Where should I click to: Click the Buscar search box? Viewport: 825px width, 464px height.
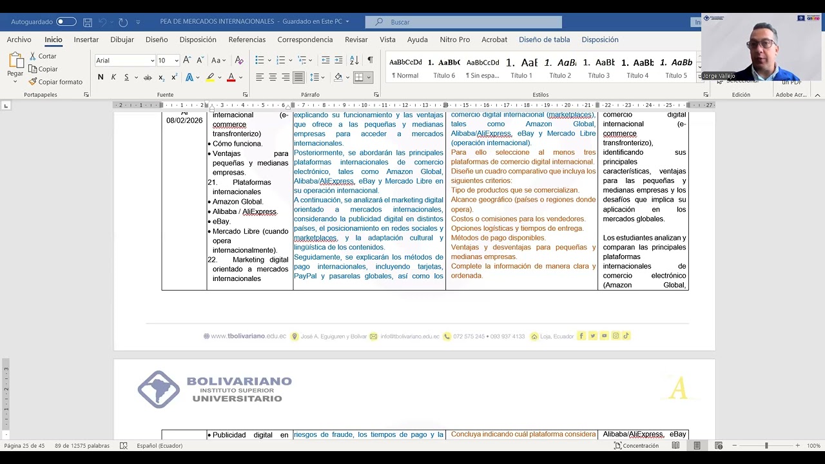coord(463,22)
